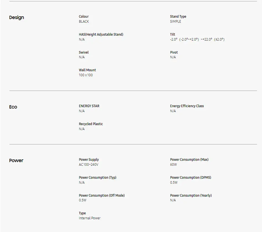The image size is (262, 232).
Task: Click the AC100~240V power supply value
Action: tap(88, 165)
